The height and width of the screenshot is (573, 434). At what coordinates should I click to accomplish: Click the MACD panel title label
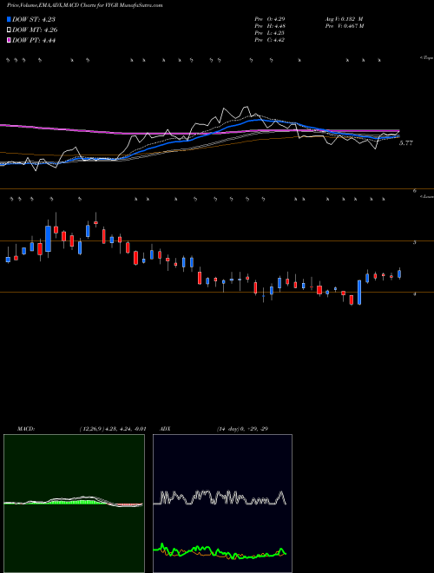[x=26, y=429]
